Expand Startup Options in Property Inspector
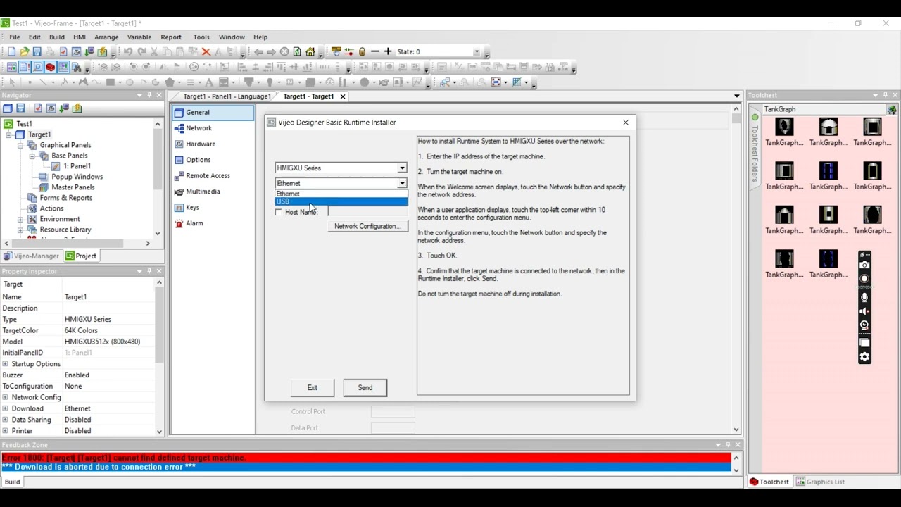The height and width of the screenshot is (507, 901). (x=5, y=364)
